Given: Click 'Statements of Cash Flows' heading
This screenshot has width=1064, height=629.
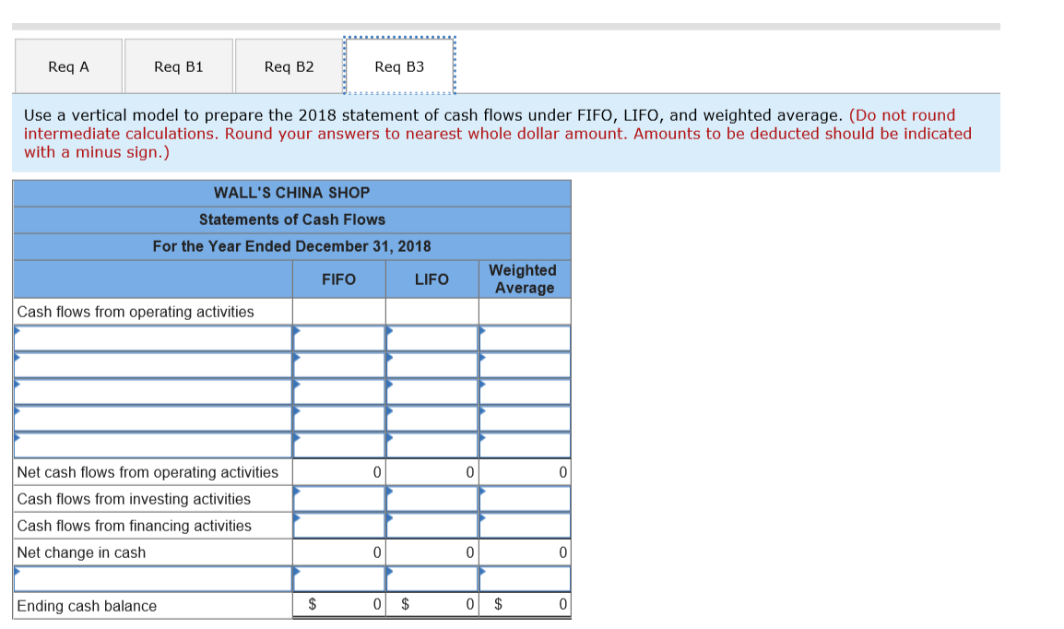Looking at the screenshot, I should pos(291,220).
